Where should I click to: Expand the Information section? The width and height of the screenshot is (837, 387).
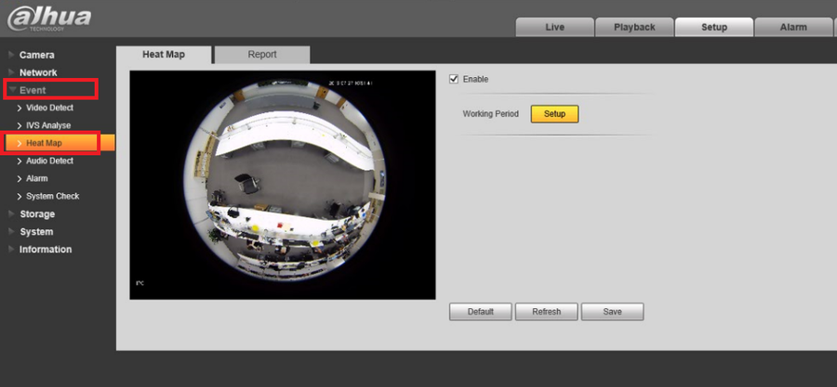pyautogui.click(x=45, y=250)
